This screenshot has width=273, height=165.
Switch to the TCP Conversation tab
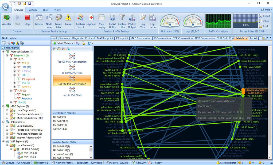(183, 38)
